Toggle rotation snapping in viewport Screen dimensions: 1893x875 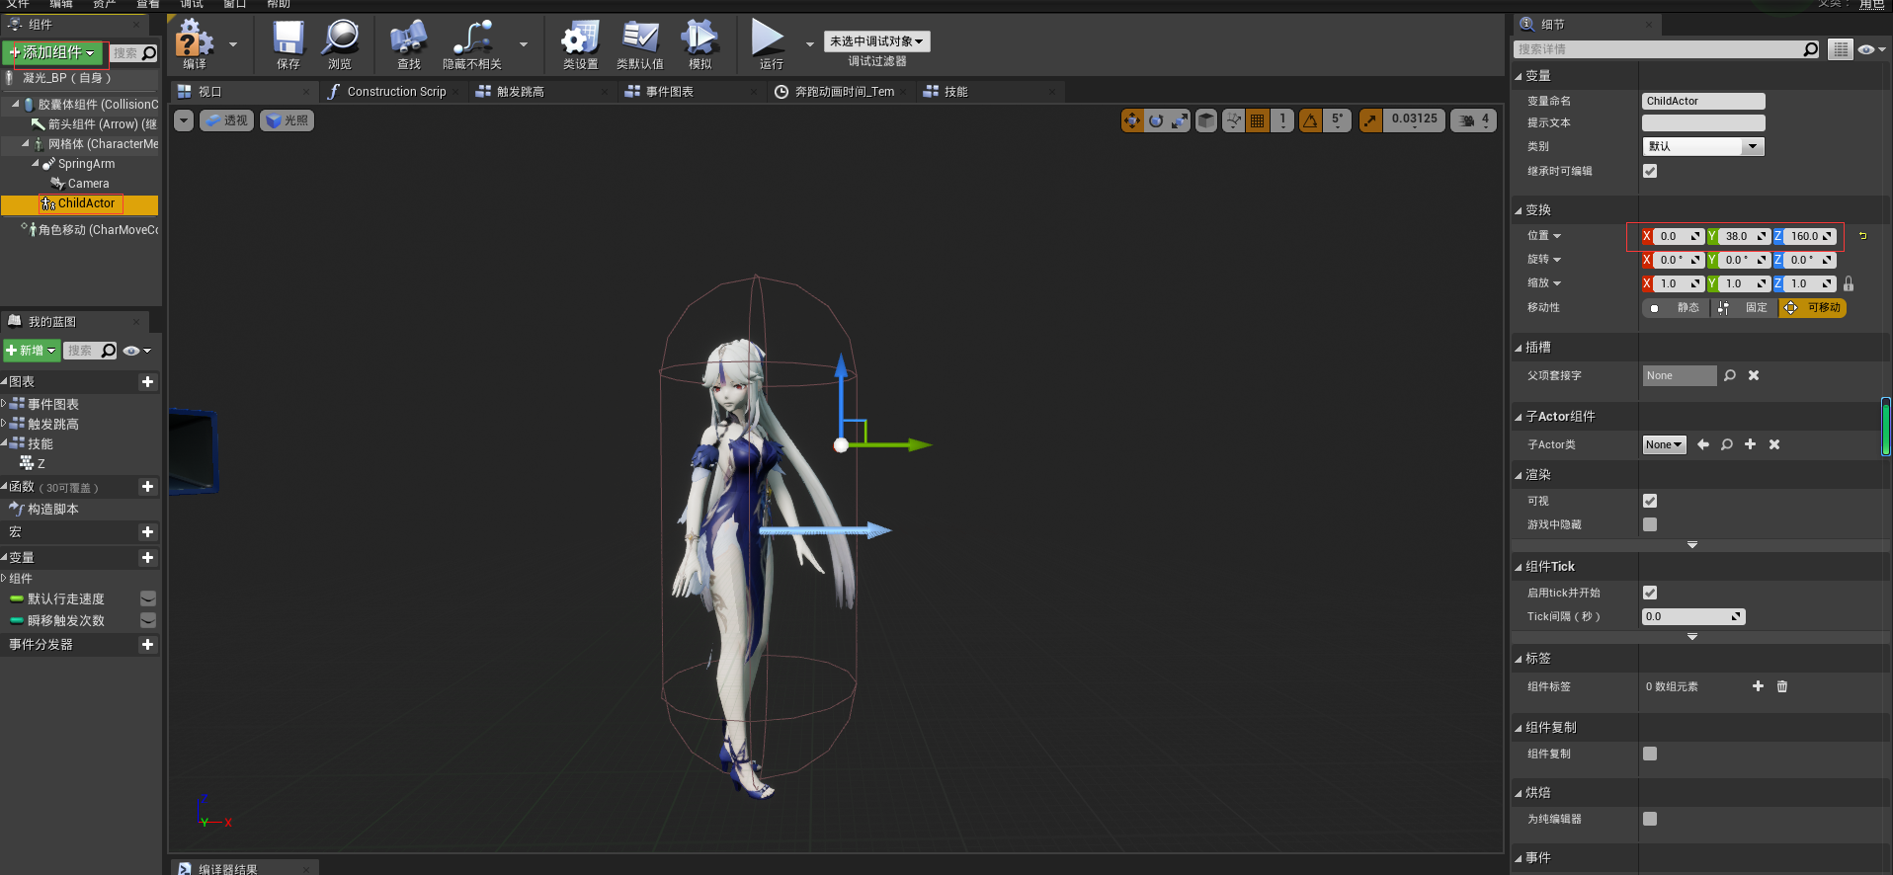tap(1311, 120)
